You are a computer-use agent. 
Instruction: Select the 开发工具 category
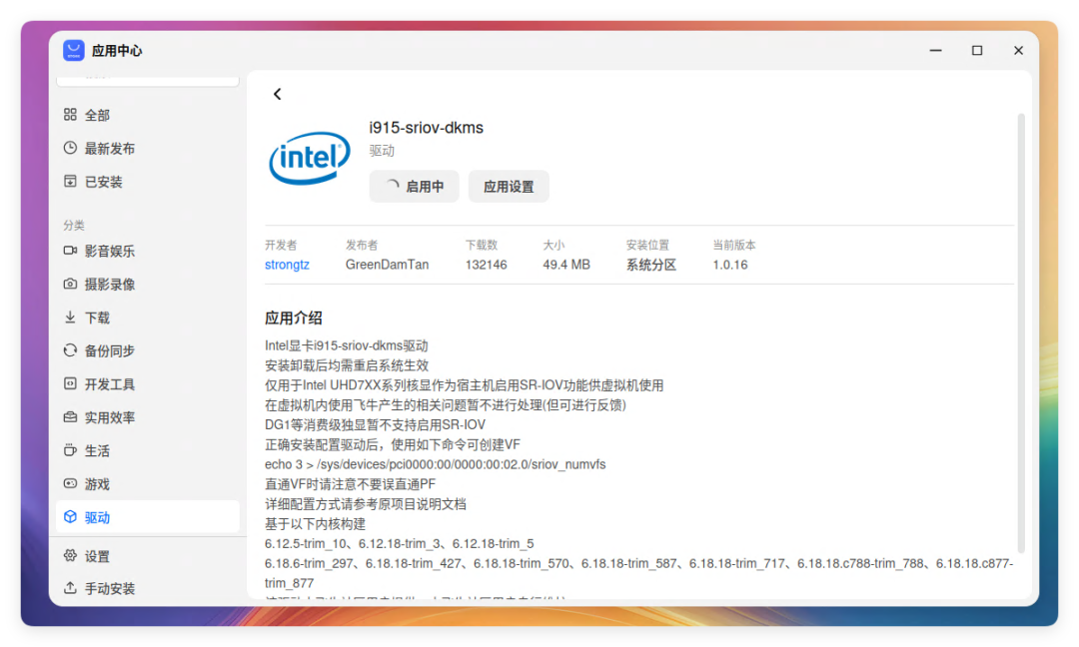click(x=147, y=384)
